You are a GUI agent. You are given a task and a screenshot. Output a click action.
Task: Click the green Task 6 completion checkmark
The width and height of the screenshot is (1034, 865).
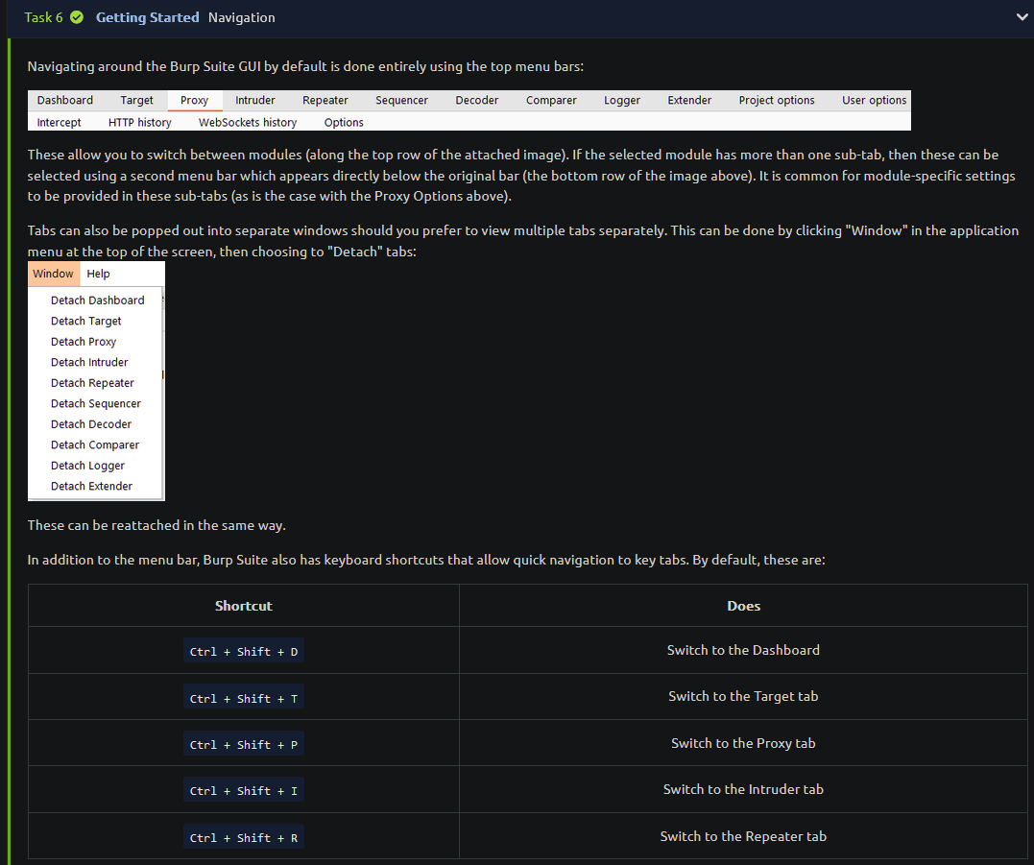click(77, 17)
